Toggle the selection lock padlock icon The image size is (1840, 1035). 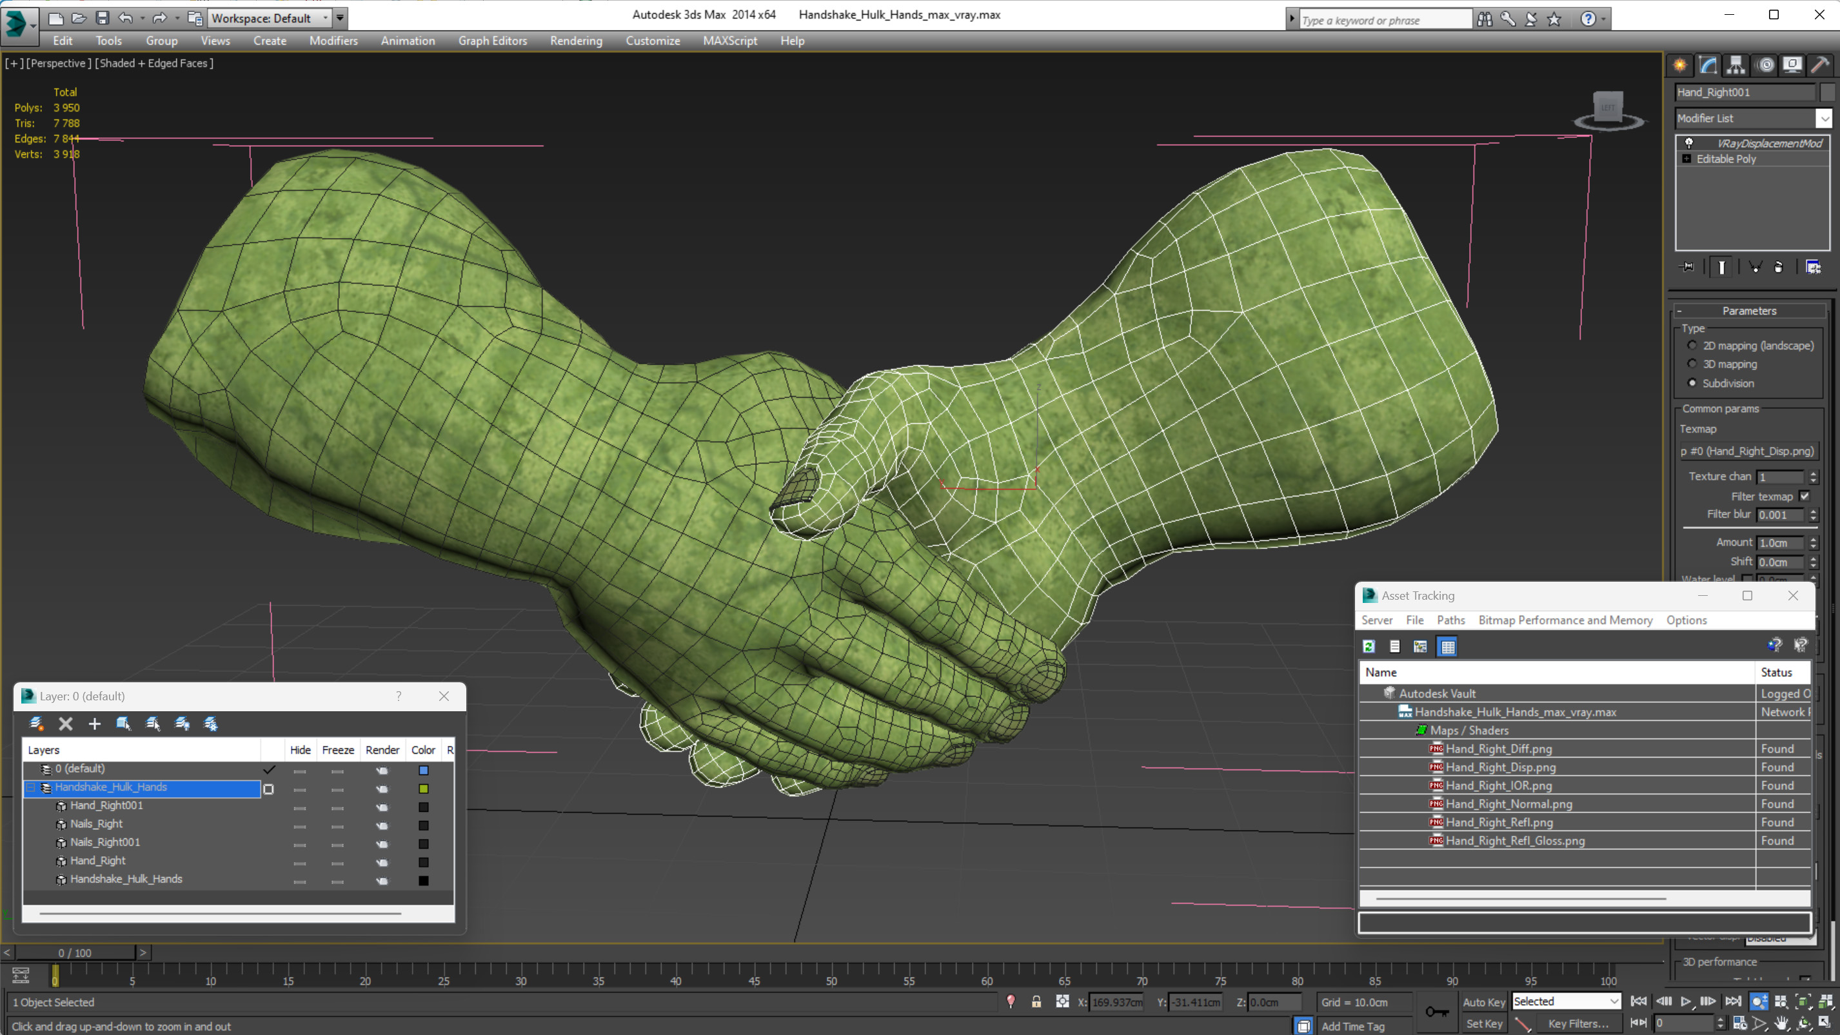1036,1001
